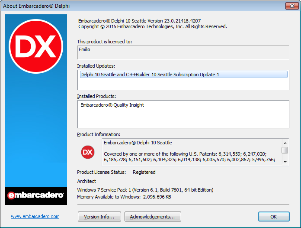Click the Product License Status label

click(x=102, y=172)
